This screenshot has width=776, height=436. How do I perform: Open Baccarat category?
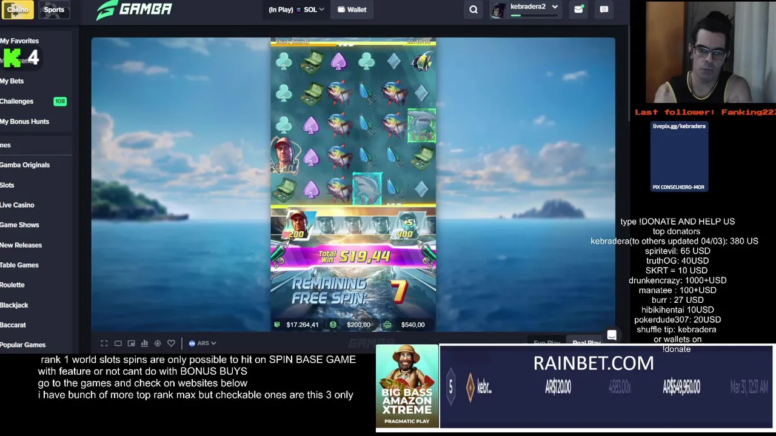point(13,325)
